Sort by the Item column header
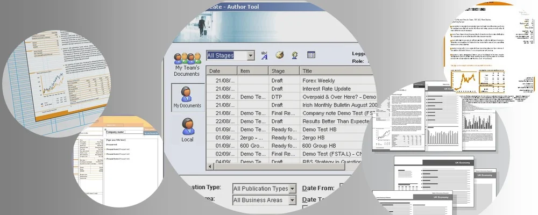The width and height of the screenshot is (538, 215). click(x=252, y=71)
